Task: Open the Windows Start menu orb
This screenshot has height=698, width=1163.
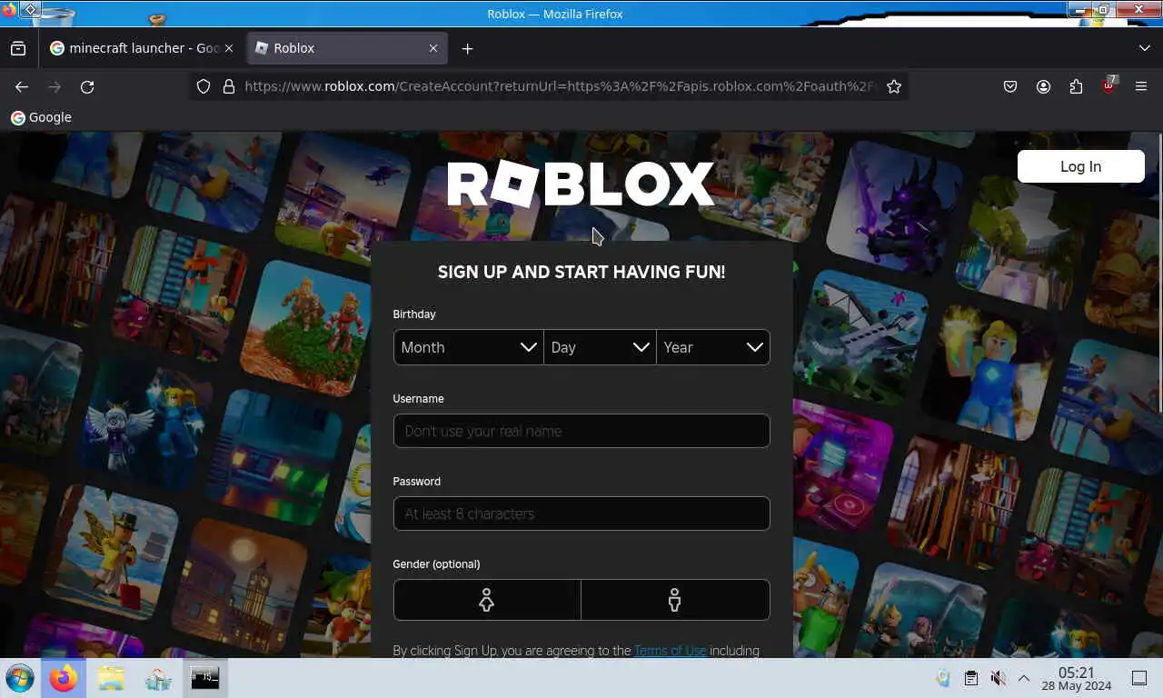Action: (20, 678)
